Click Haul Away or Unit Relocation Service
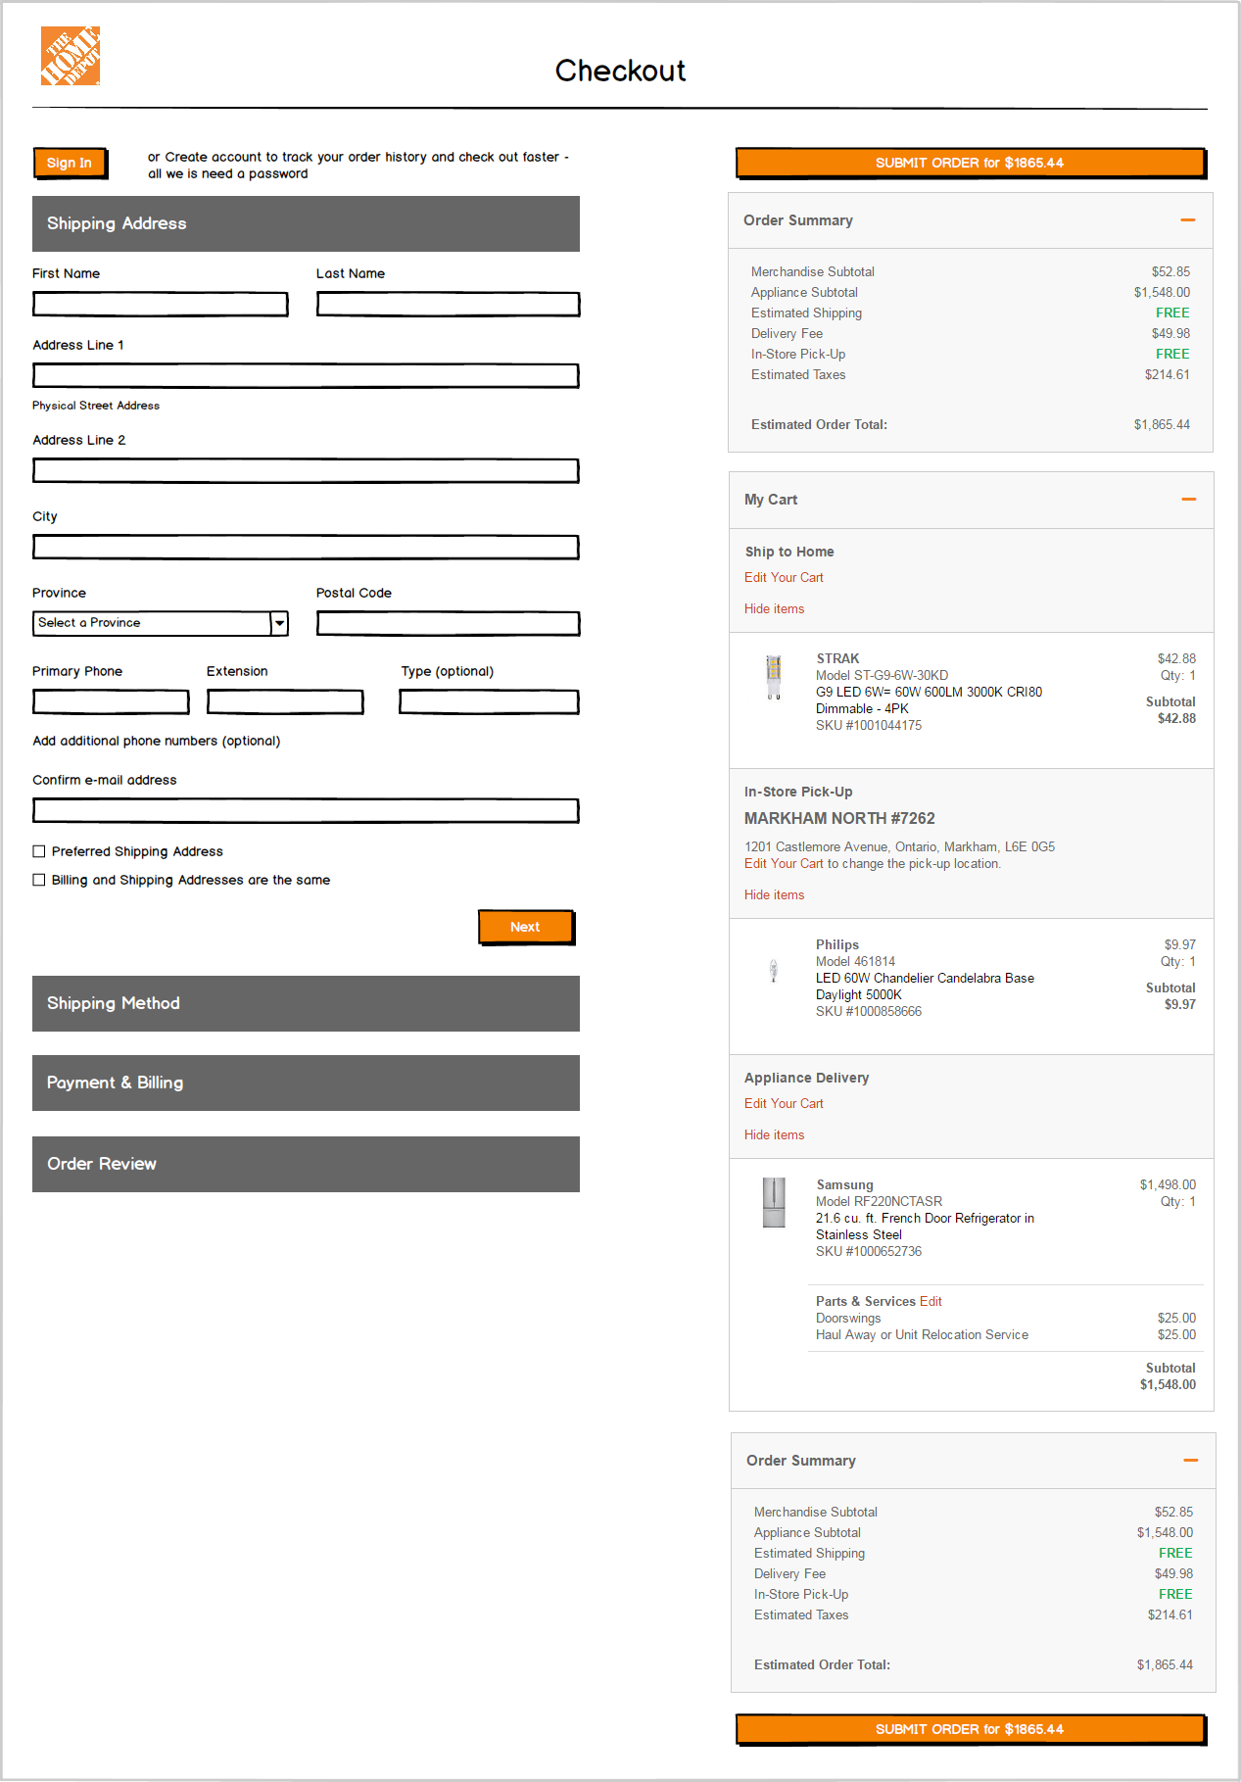 (x=922, y=1334)
